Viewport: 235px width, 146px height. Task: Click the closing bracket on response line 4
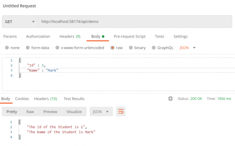pos(20,137)
